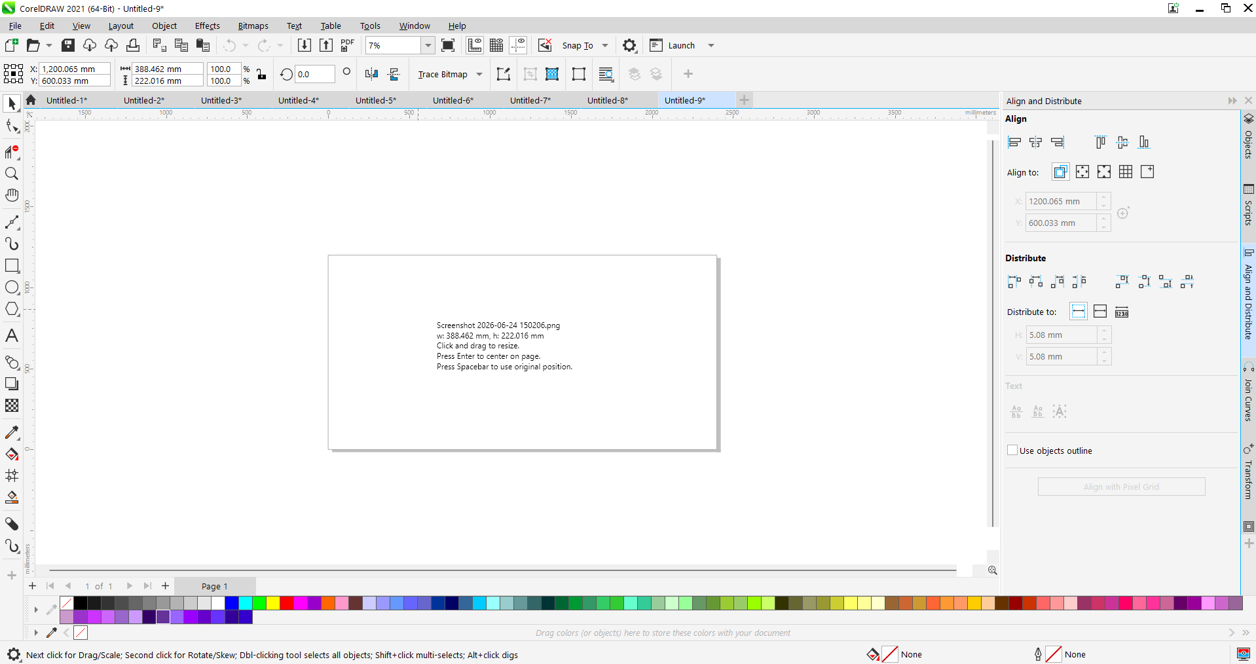Click Distribute left icon

(1014, 282)
